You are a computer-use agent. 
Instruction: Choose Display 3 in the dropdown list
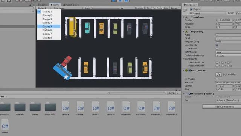pyautogui.click(x=49, y=19)
